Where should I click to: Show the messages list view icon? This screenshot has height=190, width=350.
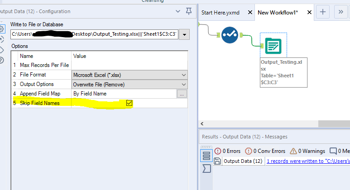[206, 156]
